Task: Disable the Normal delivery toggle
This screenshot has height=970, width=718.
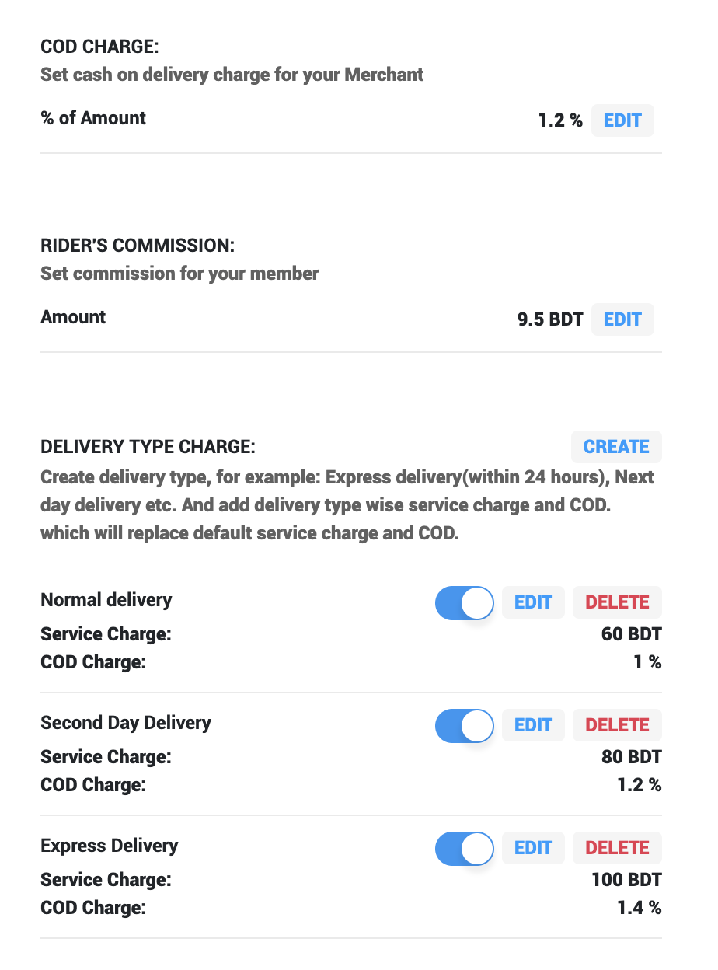Action: click(x=465, y=602)
